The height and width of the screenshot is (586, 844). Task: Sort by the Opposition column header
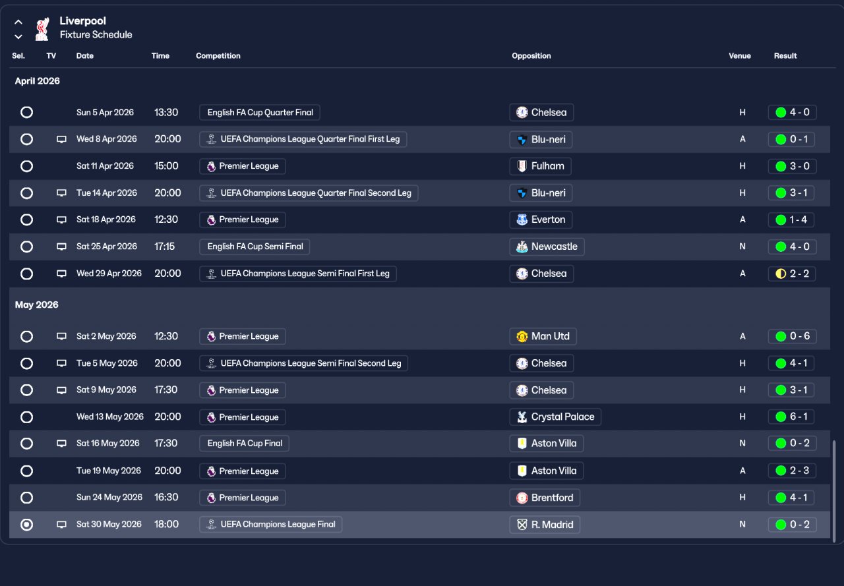pyautogui.click(x=531, y=56)
